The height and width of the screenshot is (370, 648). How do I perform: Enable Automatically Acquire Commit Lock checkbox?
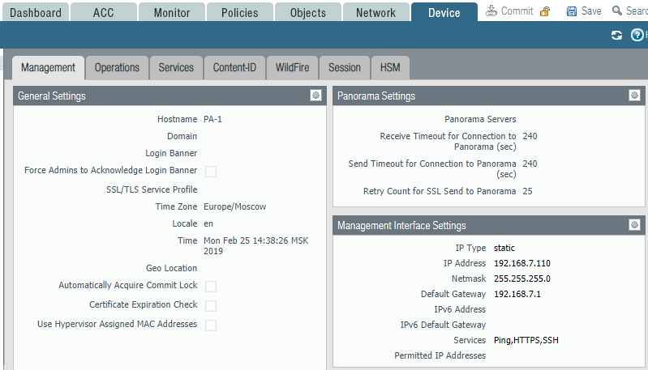coord(211,286)
